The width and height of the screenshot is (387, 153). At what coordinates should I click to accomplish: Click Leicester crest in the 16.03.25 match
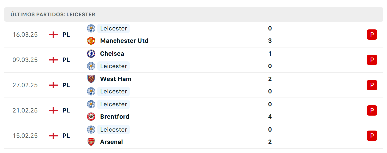tap(91, 28)
